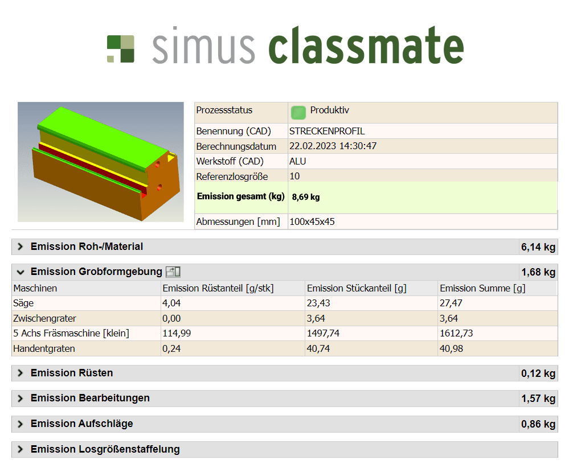Open the 3D part preview thumbnail

[101, 162]
